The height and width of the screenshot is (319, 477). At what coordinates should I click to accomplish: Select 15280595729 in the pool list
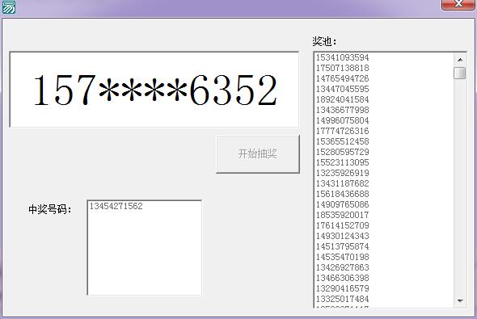(342, 152)
